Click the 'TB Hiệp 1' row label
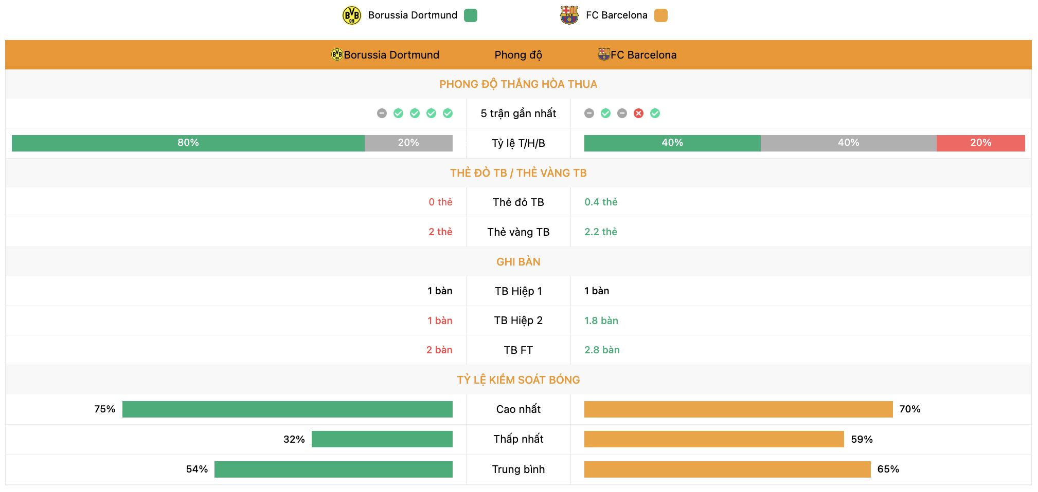 point(518,291)
